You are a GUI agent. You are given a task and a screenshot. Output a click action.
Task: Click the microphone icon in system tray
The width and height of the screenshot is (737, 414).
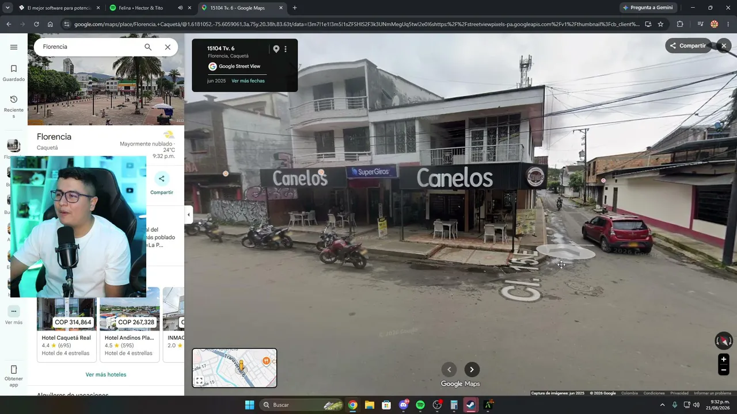[675, 405]
